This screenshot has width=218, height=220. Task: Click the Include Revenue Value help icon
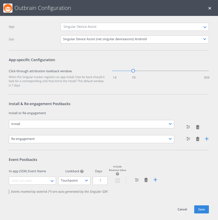tap(117, 174)
